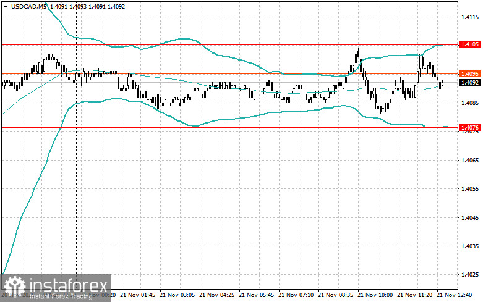
Task: Click the 21 Nov 08:35 time label
Action: pos(335,295)
